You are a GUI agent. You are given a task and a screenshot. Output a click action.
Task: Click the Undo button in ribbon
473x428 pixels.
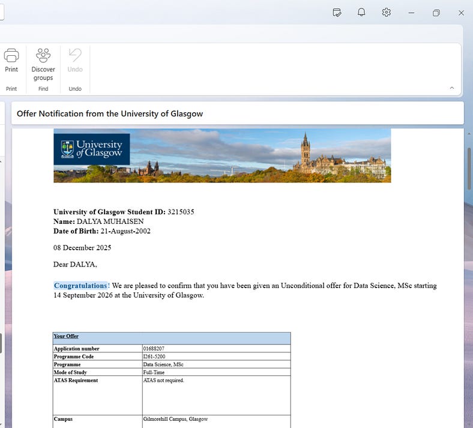click(x=75, y=60)
